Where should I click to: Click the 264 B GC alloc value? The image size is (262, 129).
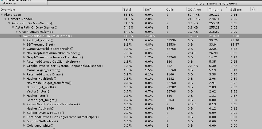point(192,53)
